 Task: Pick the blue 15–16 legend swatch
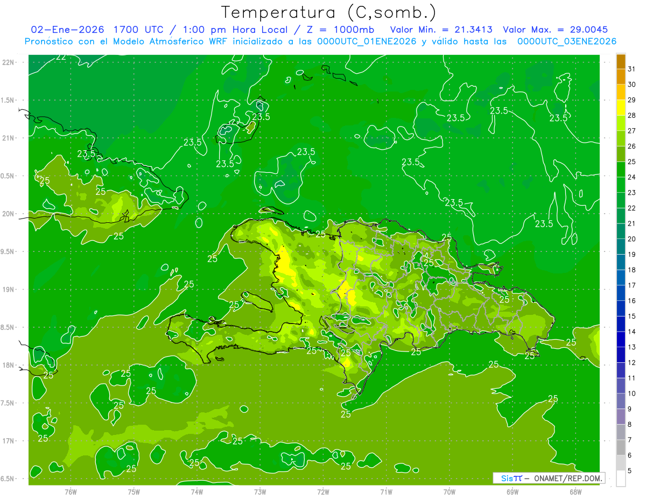pos(621,308)
